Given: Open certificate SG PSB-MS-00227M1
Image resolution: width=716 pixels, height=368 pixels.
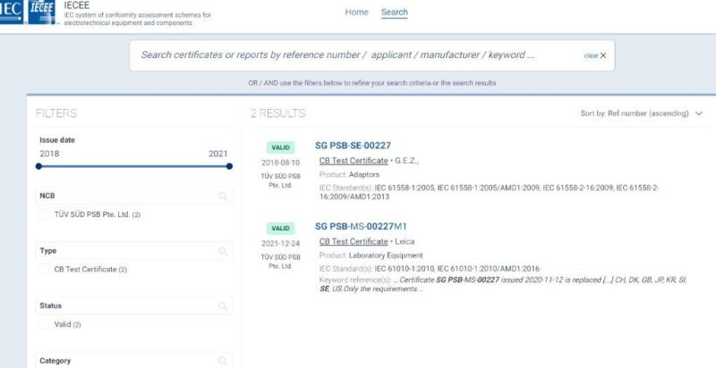Looking at the screenshot, I should [x=361, y=226].
